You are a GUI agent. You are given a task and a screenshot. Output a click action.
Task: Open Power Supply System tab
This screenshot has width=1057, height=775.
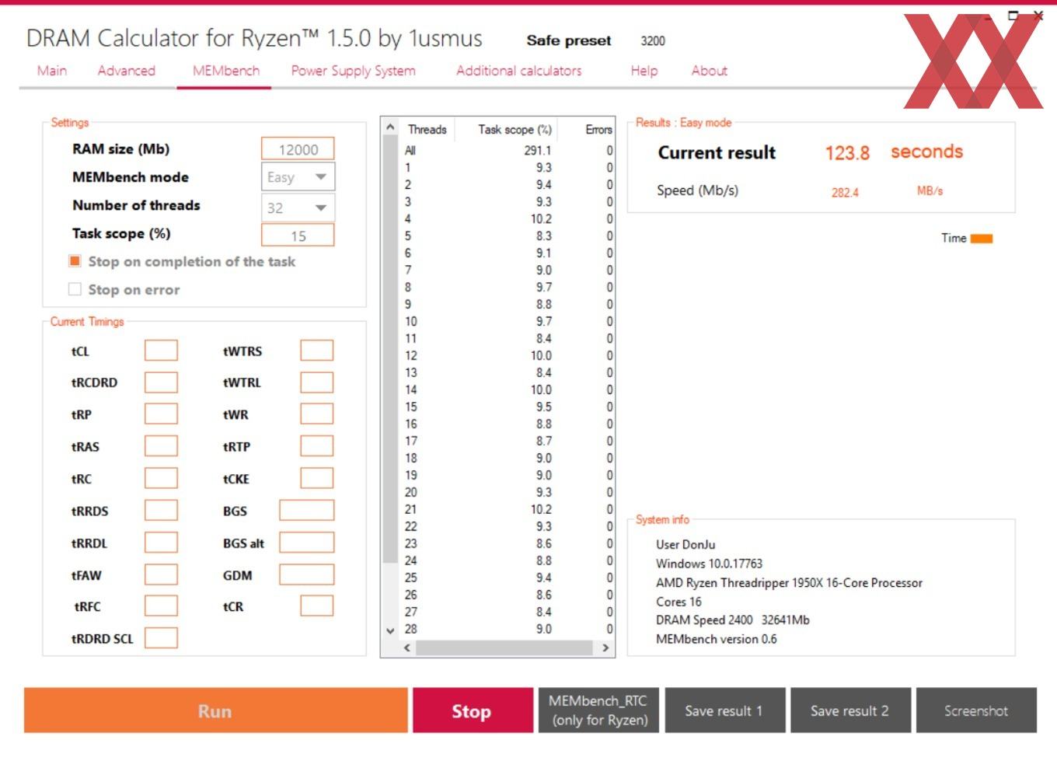pos(353,71)
